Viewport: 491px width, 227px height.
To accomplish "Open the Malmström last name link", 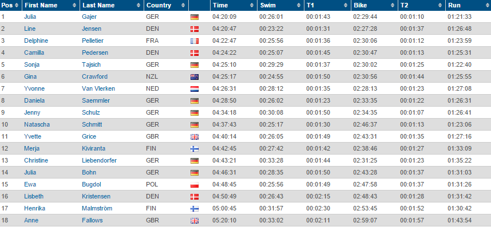I will click(97, 208).
